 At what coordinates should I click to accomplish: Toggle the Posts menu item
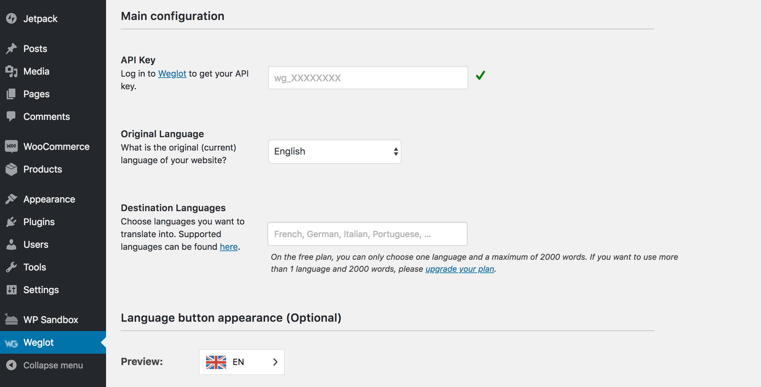35,48
